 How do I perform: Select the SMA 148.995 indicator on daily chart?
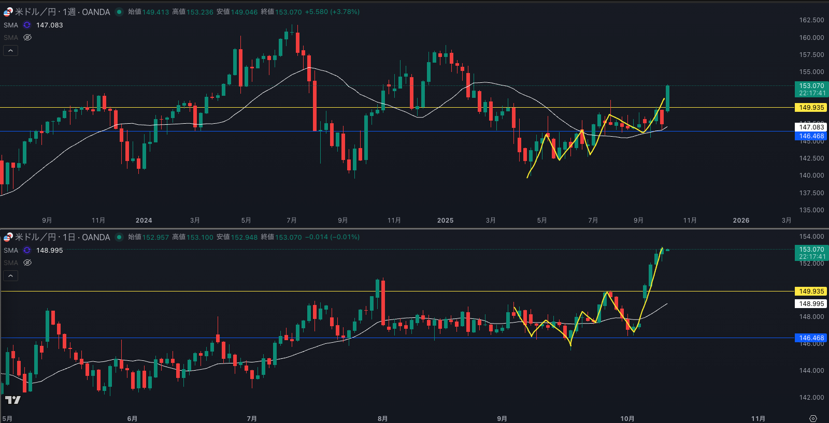[11, 250]
